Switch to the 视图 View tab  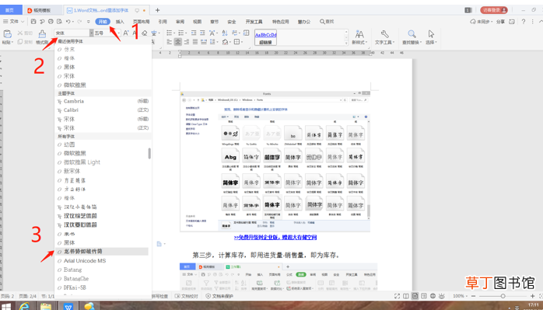pos(197,22)
